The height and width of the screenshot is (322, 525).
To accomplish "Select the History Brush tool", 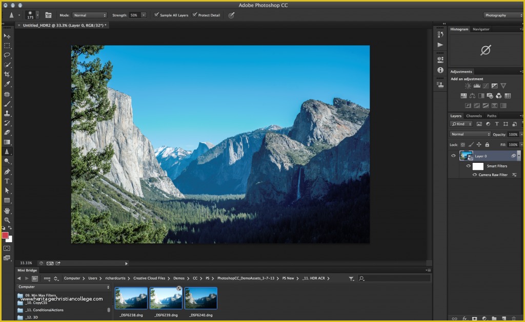I will coord(7,123).
